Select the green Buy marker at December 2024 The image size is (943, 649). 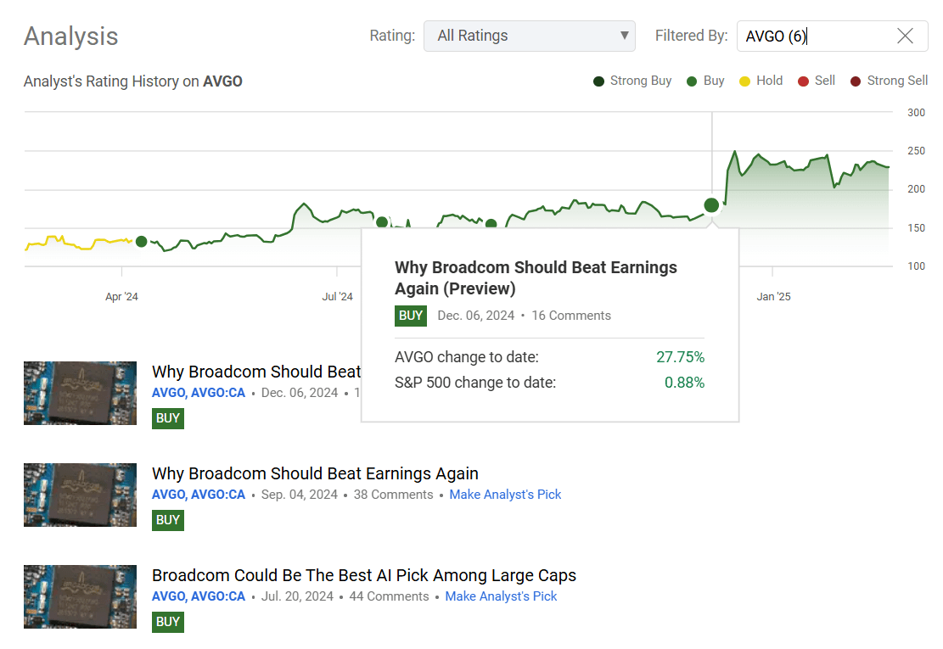[711, 204]
